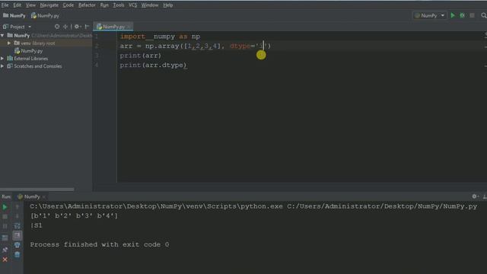Viewport: 487px width, 274px height.
Task: Expand Scratches and Consoles node
Action: [2, 66]
